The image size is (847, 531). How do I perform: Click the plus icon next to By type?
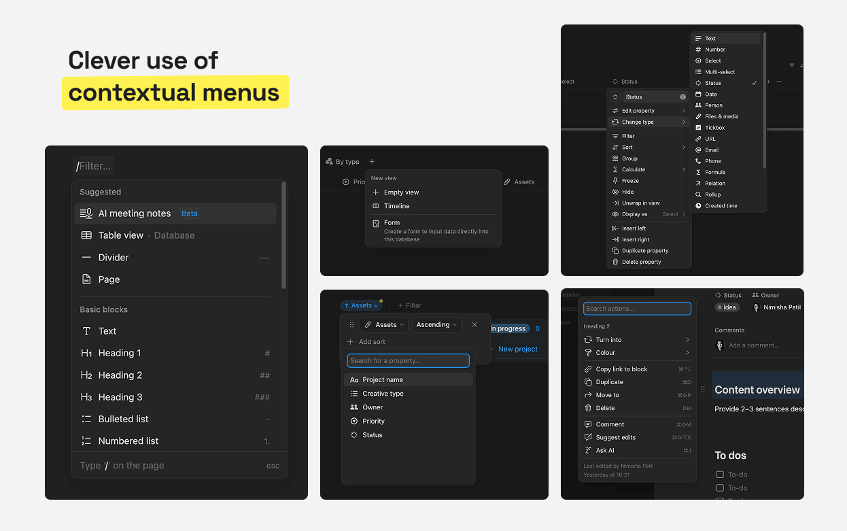pos(372,162)
